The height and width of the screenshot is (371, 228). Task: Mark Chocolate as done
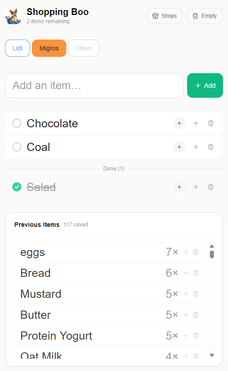pyautogui.click(x=17, y=123)
